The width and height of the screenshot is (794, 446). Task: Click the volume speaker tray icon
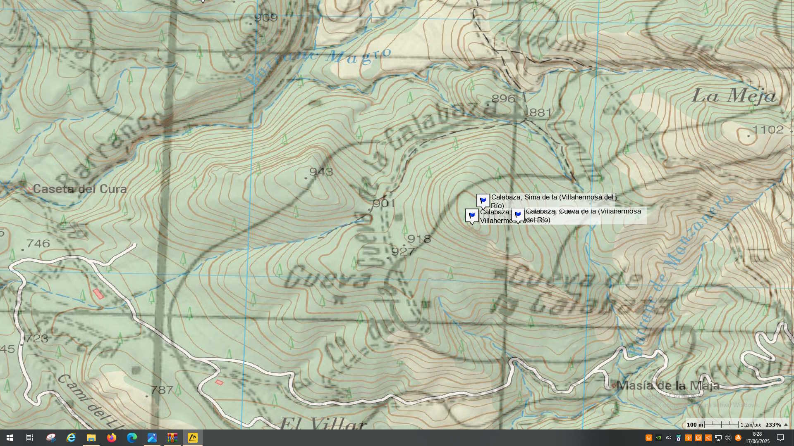point(728,438)
